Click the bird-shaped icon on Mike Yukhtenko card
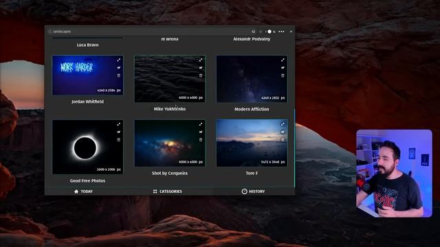Viewport: 440px width, 247px height. point(201,68)
